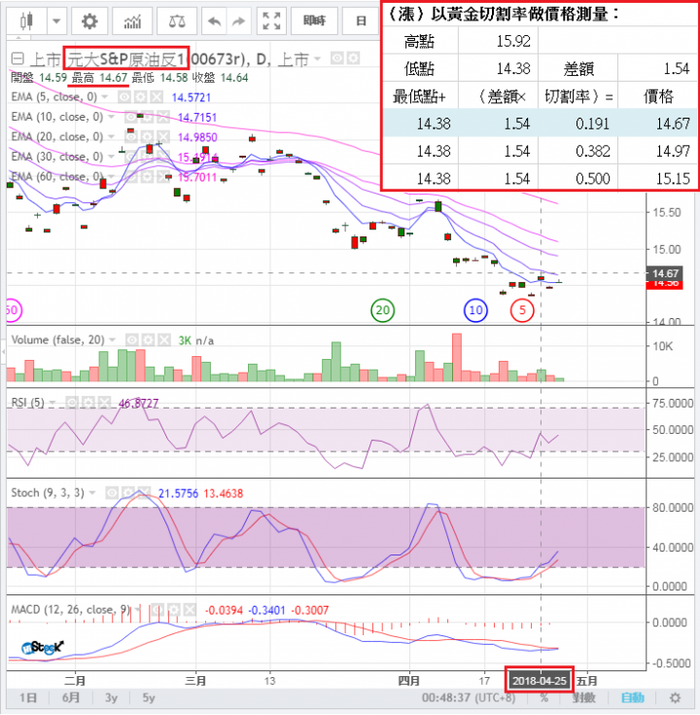
Task: Select the 6月 time range
Action: 71,697
